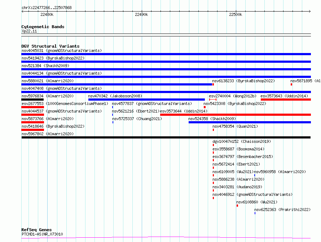Select nsv4047408 gnomADStructuralVariants label
The height and width of the screenshot is (242, 321).
point(62,88)
